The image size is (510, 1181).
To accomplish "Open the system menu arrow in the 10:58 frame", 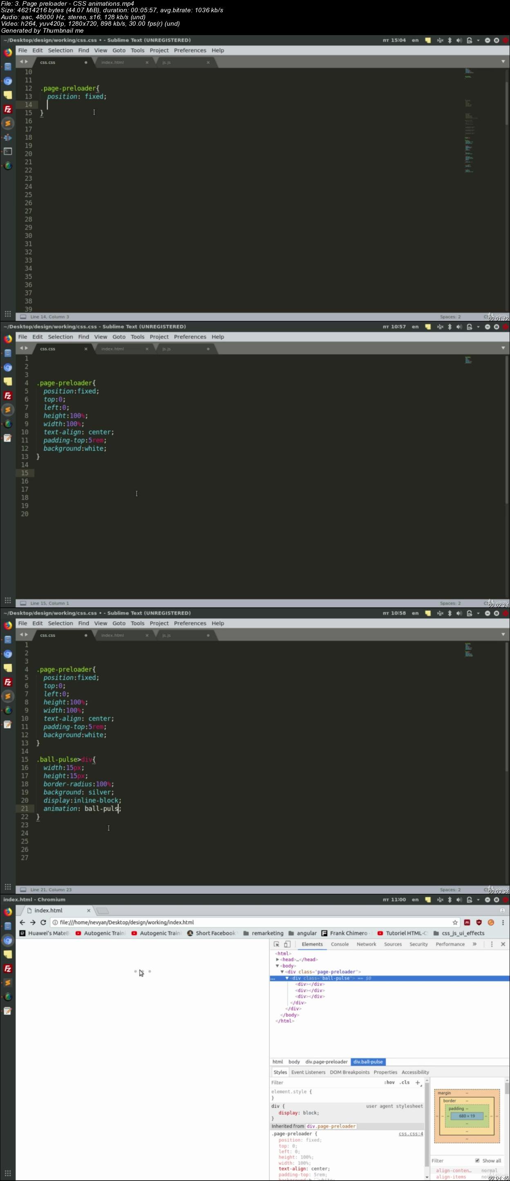I will [478, 613].
